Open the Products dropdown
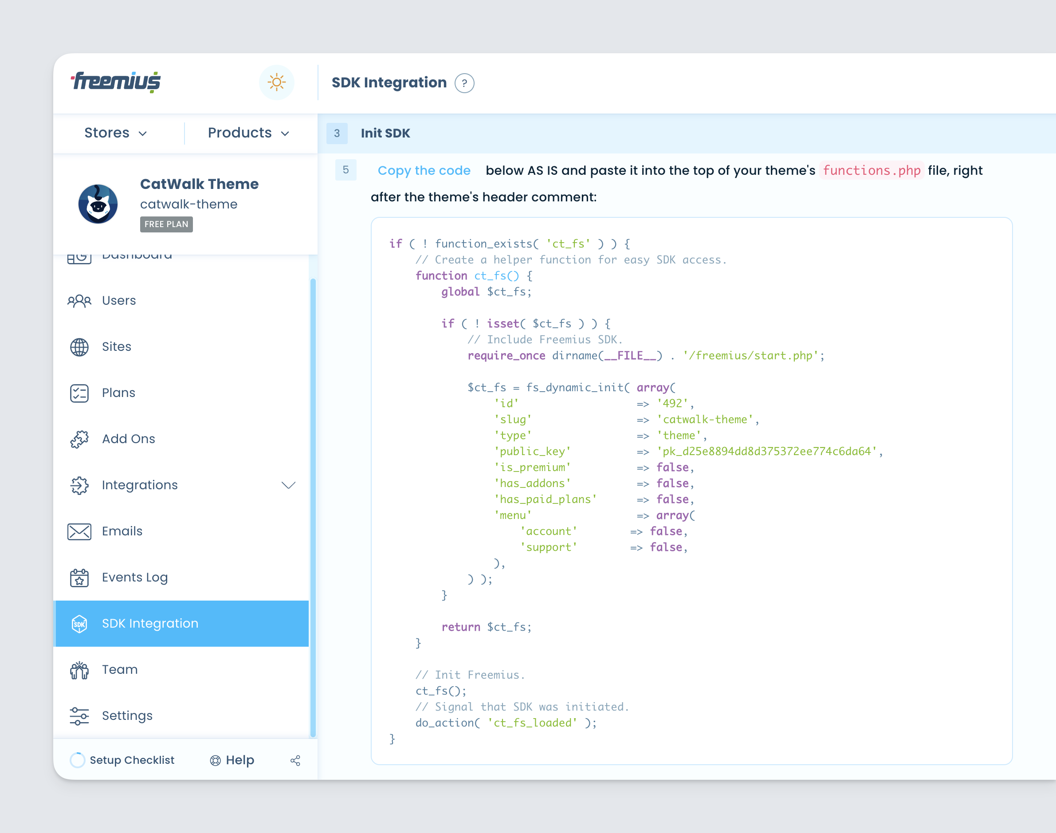The image size is (1056, 833). pos(249,133)
